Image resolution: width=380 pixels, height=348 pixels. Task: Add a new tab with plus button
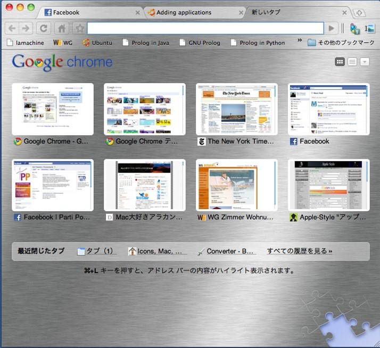click(359, 13)
